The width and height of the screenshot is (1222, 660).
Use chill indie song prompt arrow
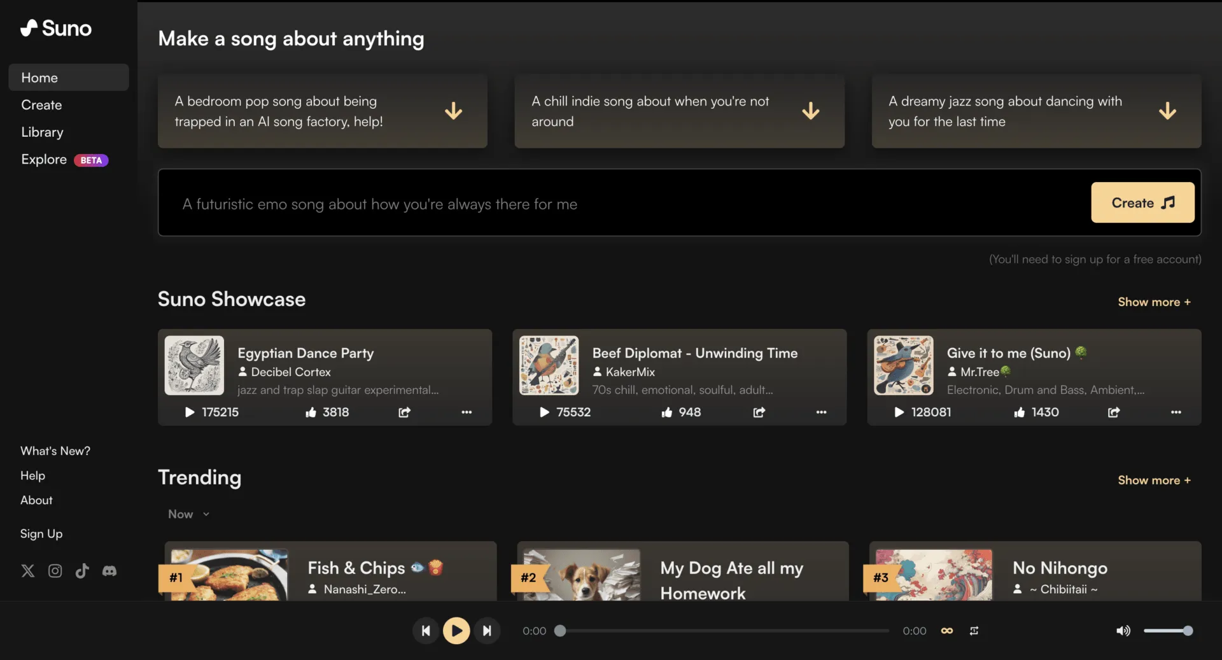[810, 111]
